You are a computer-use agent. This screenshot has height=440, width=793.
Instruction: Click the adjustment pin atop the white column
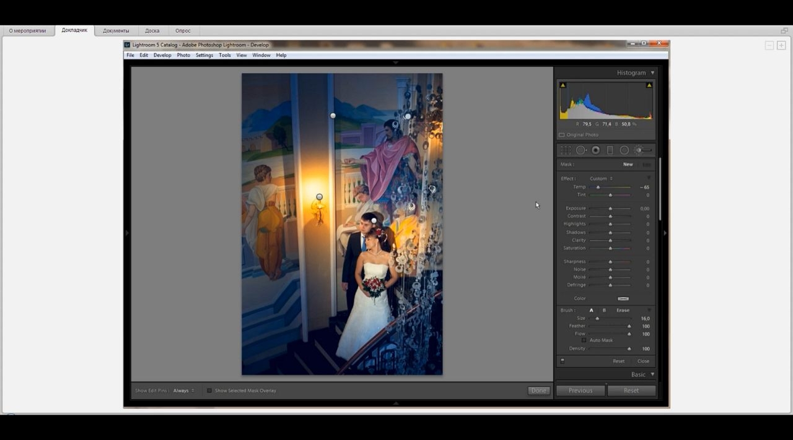coord(333,116)
